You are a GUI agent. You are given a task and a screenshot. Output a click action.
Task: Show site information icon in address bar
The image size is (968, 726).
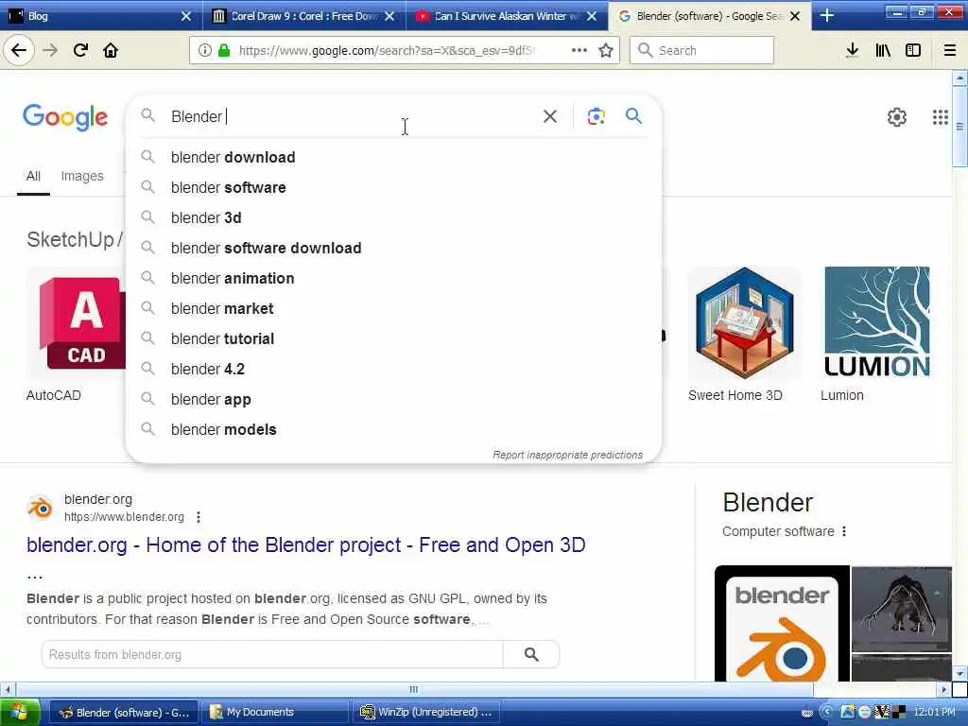point(204,51)
